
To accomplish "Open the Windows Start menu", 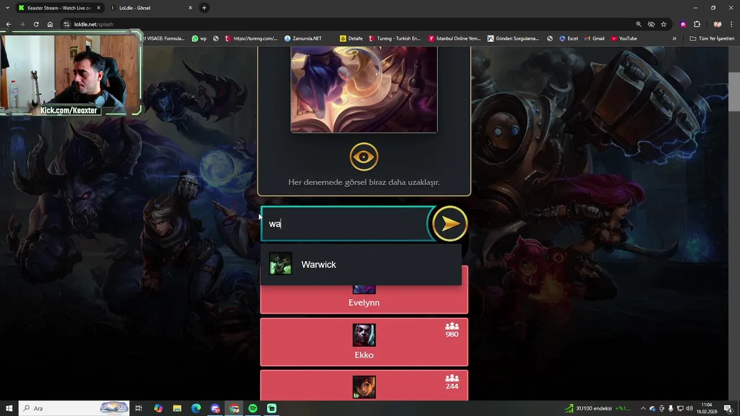I will click(9, 408).
